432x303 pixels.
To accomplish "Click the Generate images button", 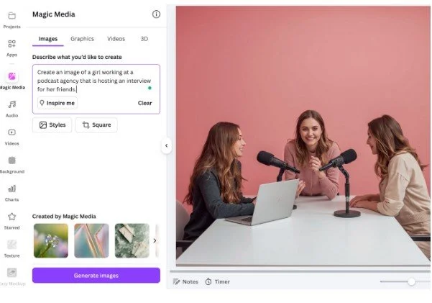I will tap(96, 276).
